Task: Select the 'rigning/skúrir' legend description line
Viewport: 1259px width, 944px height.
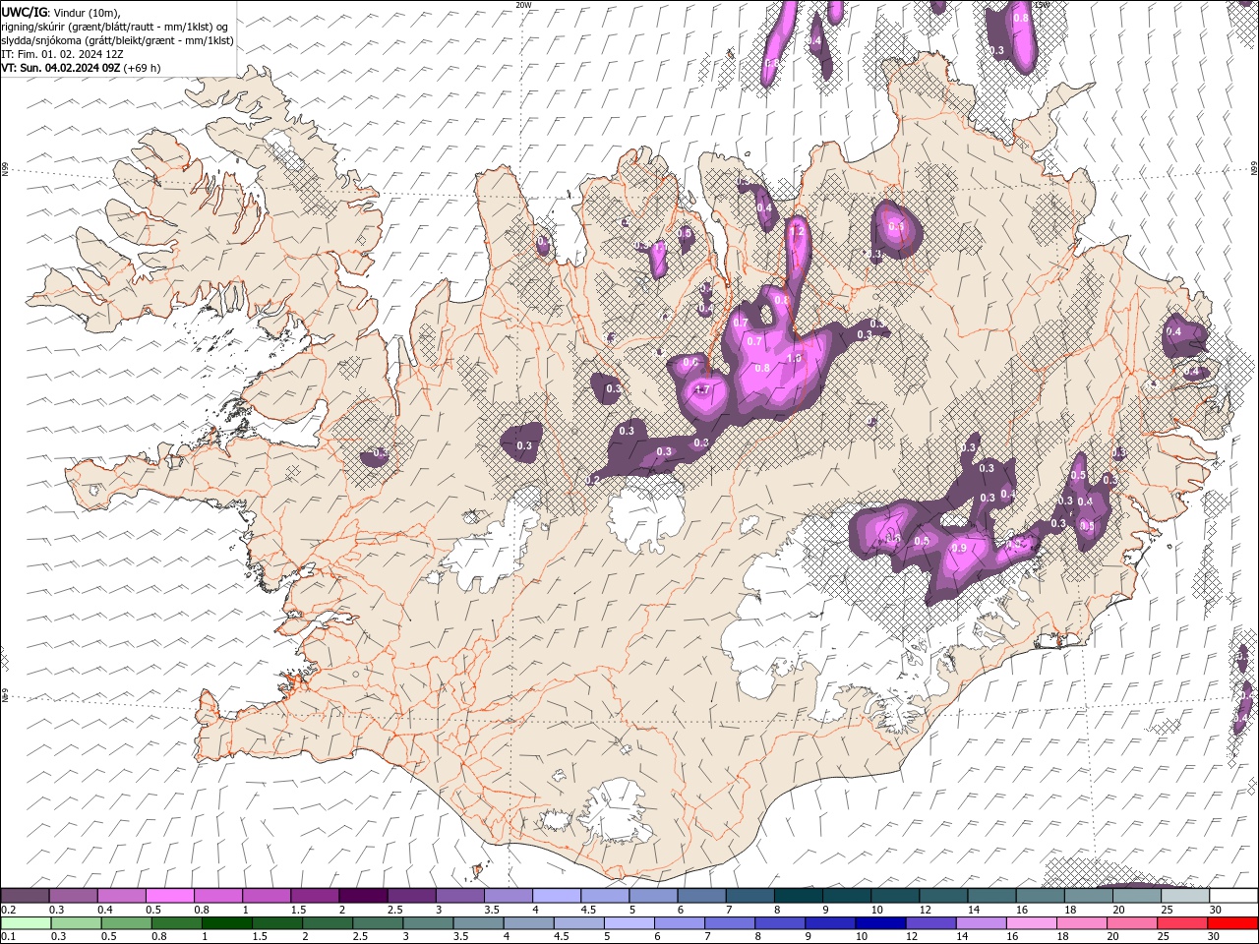Action: pos(117,27)
